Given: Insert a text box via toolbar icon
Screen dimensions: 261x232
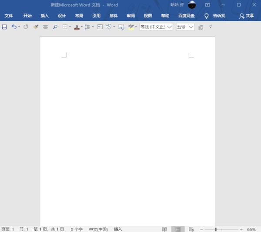Looking at the screenshot, I should 100,27.
